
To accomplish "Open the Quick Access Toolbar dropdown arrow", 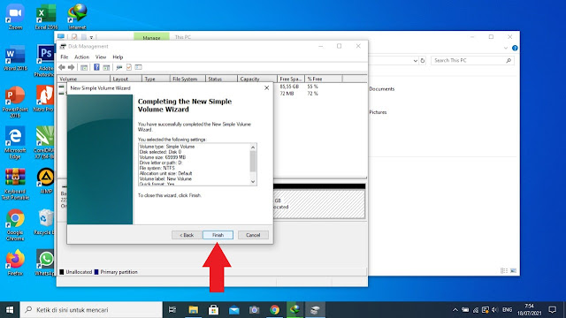I will [91, 37].
